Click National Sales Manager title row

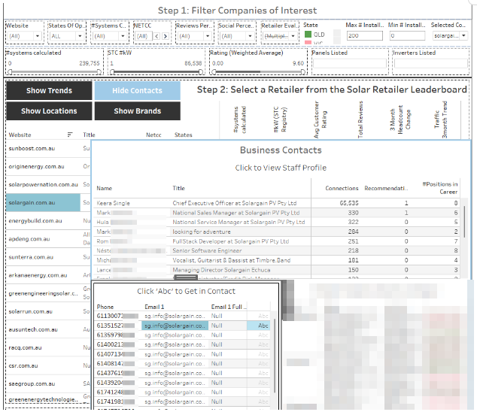pyautogui.click(x=236, y=213)
